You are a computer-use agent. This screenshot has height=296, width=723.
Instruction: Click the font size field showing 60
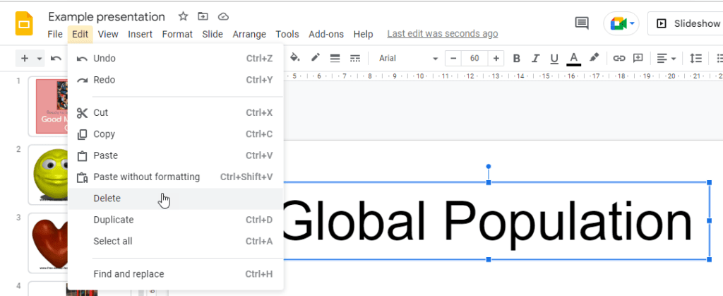(x=474, y=58)
